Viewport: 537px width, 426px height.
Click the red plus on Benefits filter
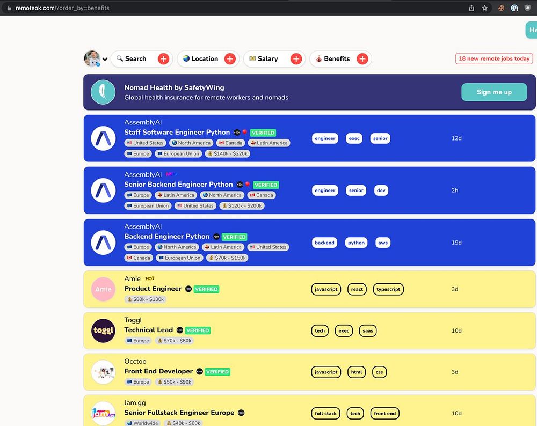362,59
